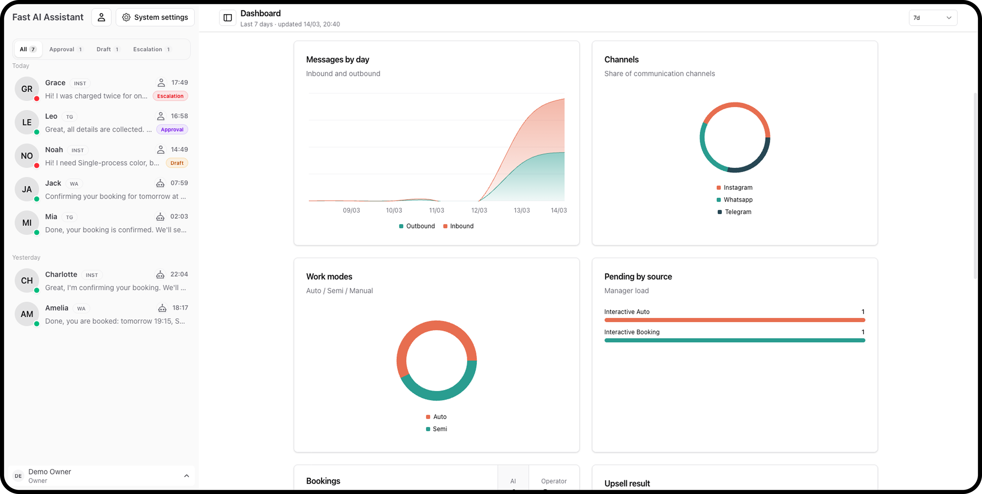Click the person icon on Leo's conversation
This screenshot has width=982, height=494.
tap(161, 116)
